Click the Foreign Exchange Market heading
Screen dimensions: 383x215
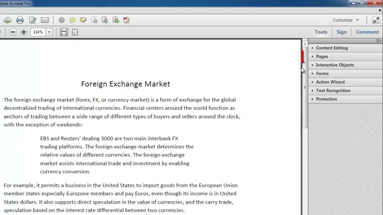125,84
